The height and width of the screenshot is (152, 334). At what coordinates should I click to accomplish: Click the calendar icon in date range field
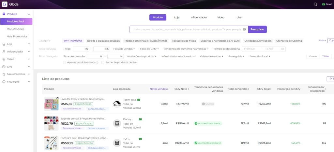(282, 49)
